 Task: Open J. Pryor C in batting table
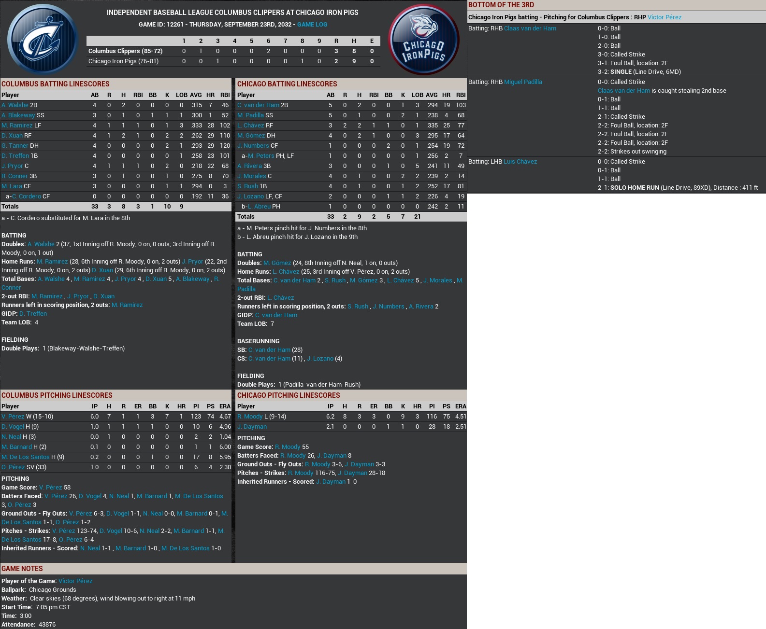tap(12, 166)
